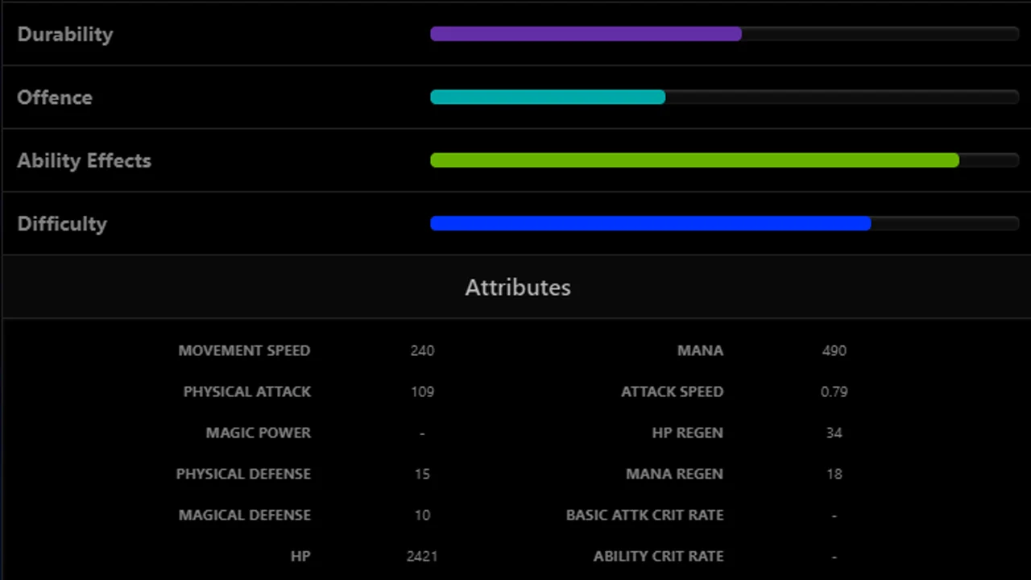Select the PHYSICAL ATTACK attribute label

tap(247, 391)
